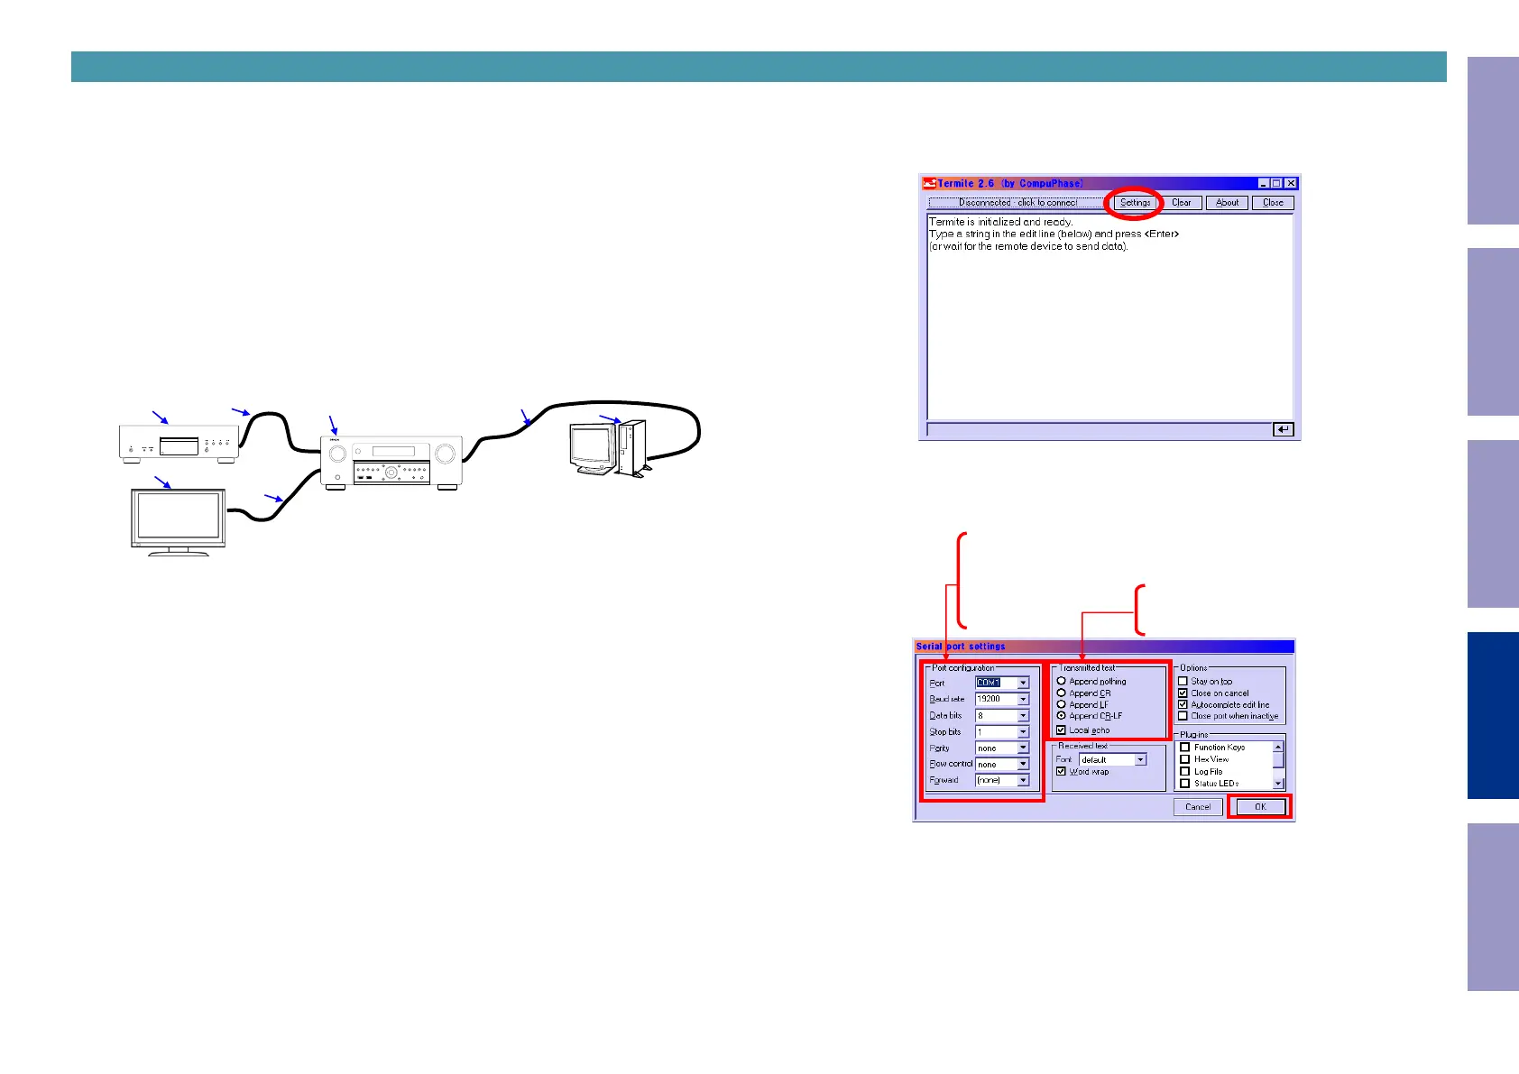Enable the 'Stay on top' option
This screenshot has height=1074, width=1519.
(1183, 681)
